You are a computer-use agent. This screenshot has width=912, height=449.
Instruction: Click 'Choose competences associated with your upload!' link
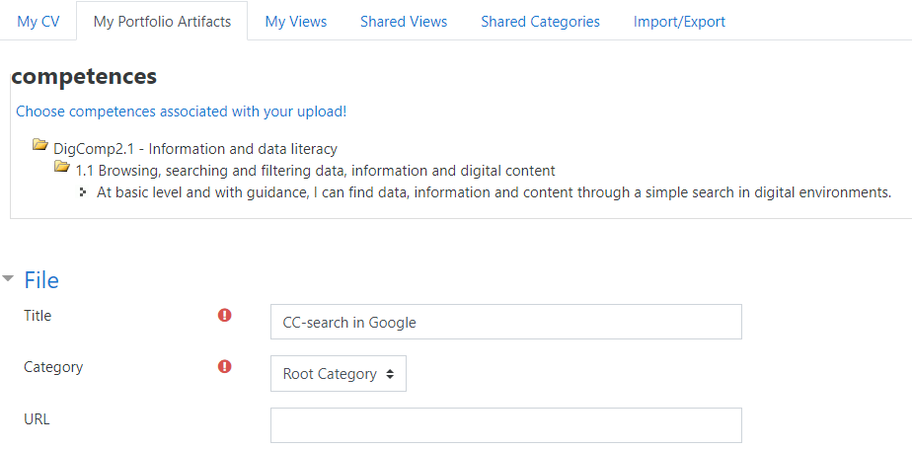coord(181,112)
